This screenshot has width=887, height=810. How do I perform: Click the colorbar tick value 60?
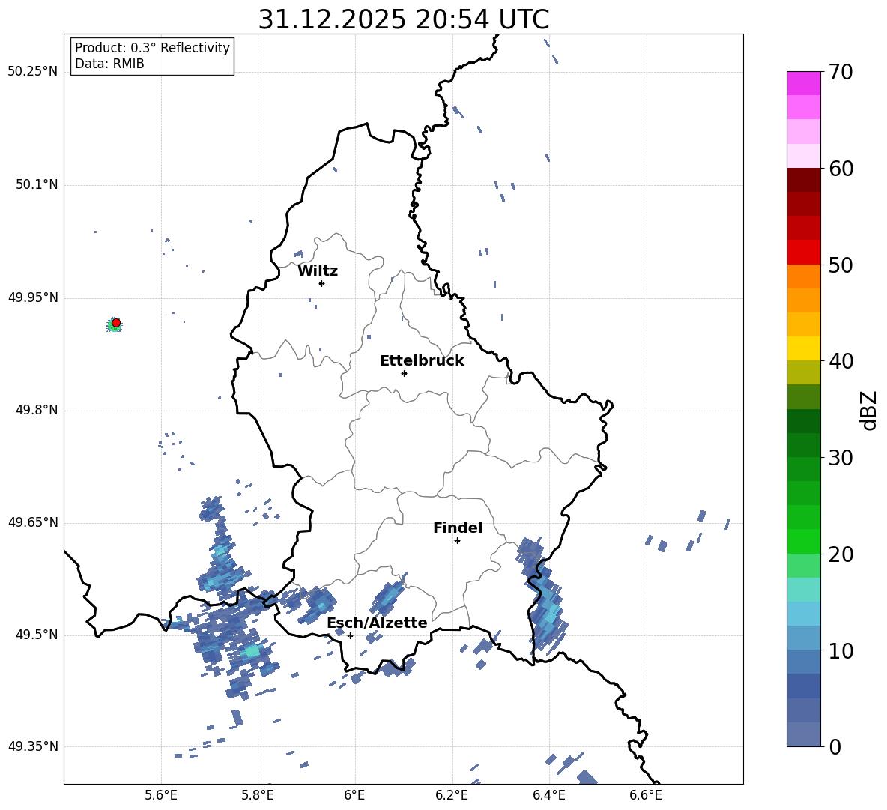[841, 169]
